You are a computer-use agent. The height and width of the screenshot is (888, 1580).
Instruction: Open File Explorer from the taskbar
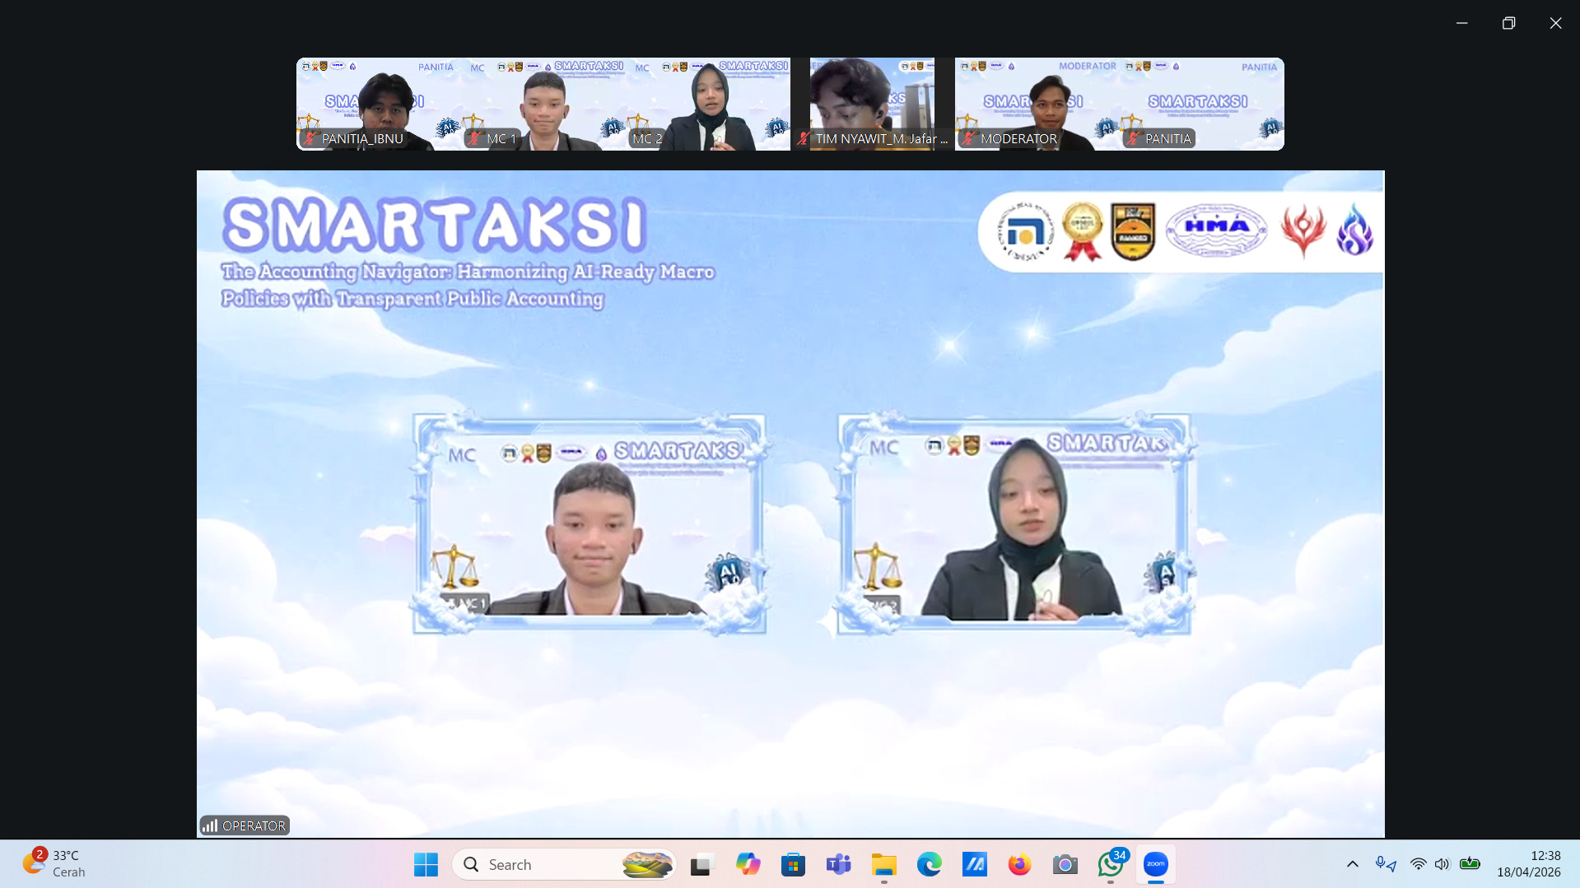point(883,865)
